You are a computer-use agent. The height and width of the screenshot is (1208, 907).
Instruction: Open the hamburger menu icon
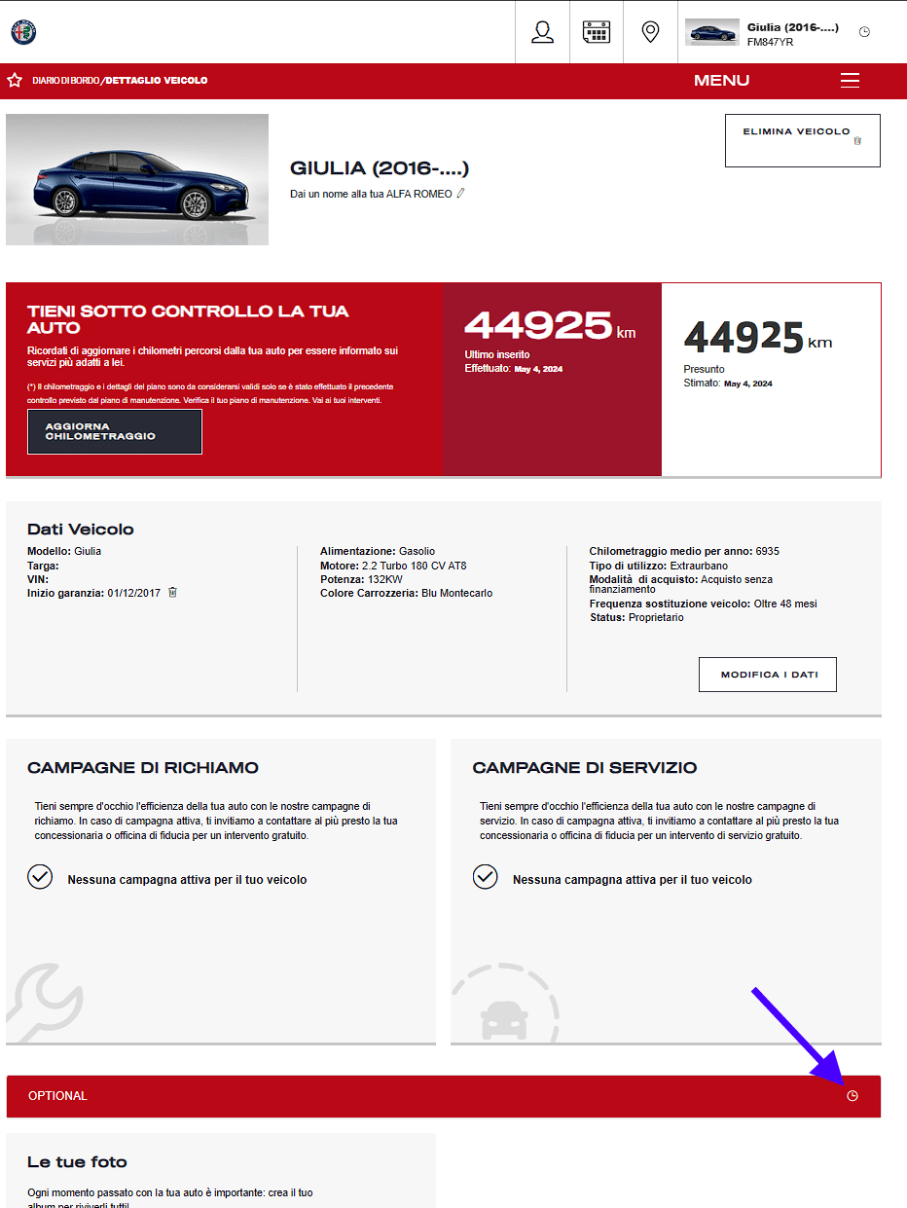tap(850, 81)
